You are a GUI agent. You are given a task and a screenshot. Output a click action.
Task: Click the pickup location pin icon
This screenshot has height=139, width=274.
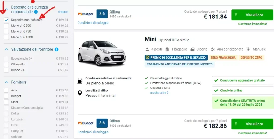pyautogui.click(x=80, y=93)
